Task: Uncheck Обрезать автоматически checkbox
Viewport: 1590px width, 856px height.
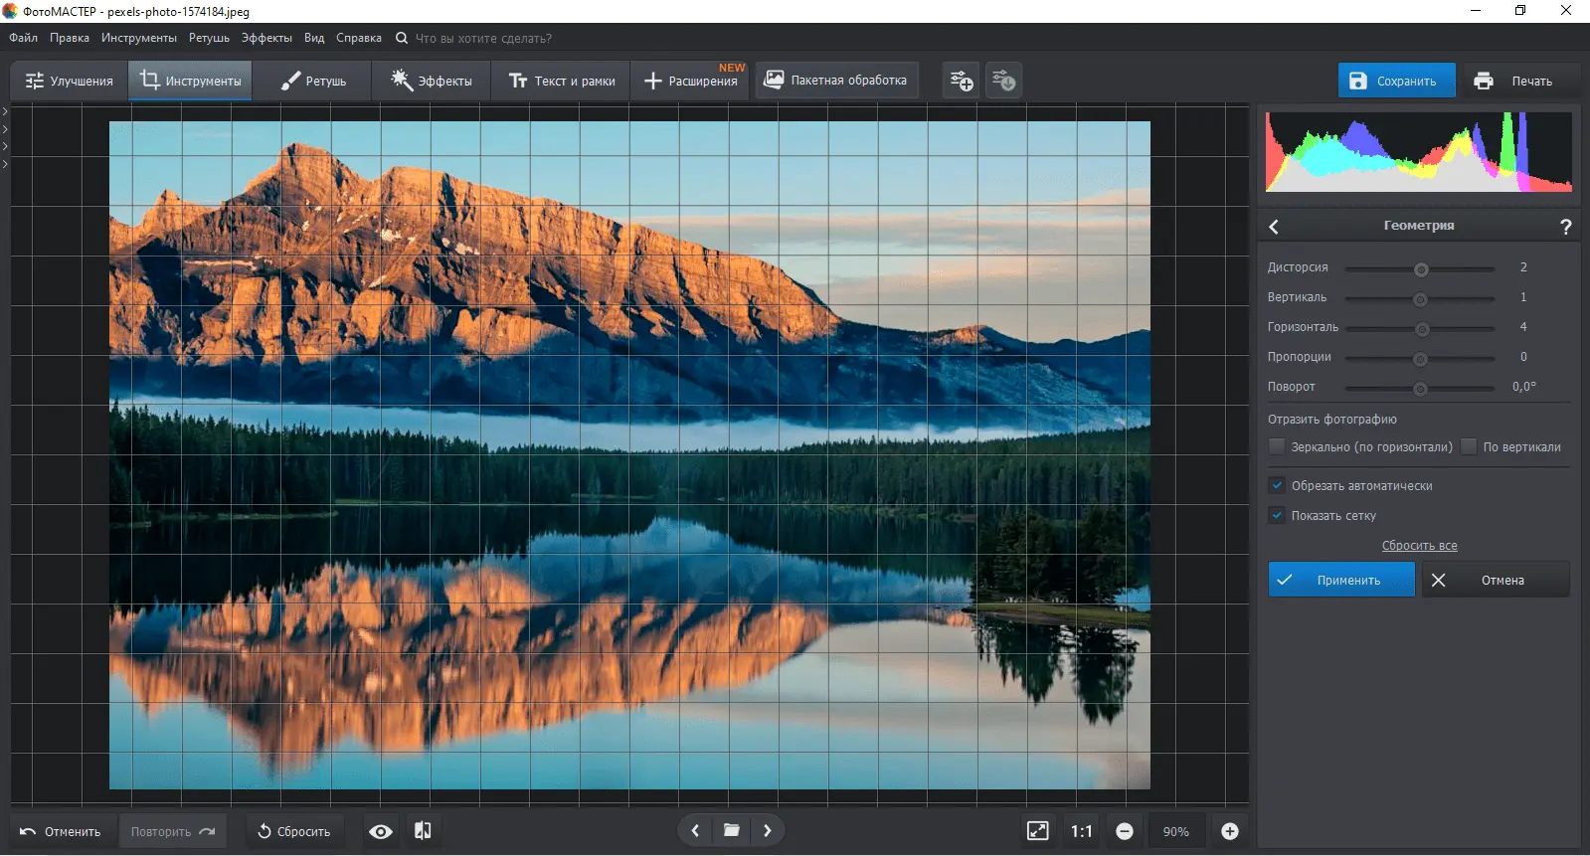Action: click(1277, 486)
